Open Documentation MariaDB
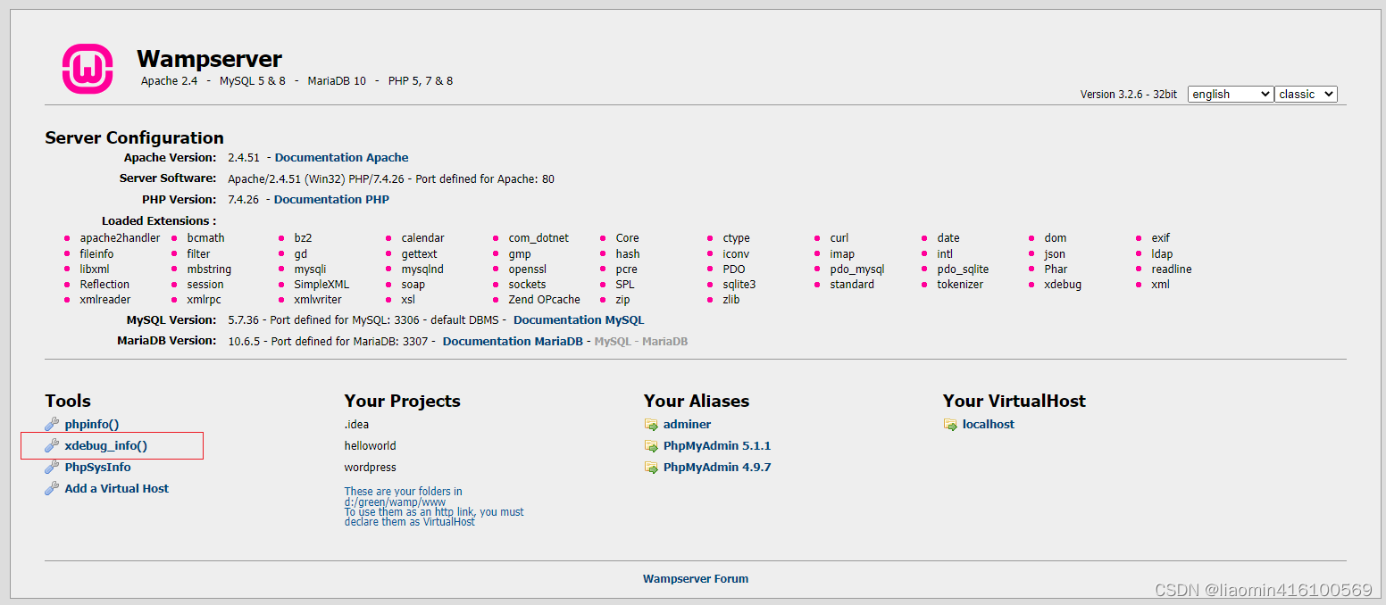The image size is (1386, 605). pos(512,340)
